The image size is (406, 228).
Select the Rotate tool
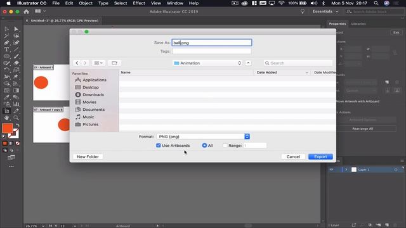(x=6, y=70)
